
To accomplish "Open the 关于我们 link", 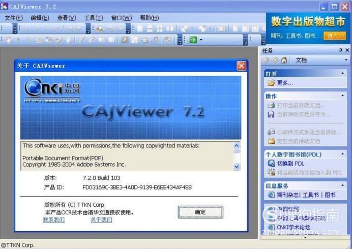I will 101,220.
